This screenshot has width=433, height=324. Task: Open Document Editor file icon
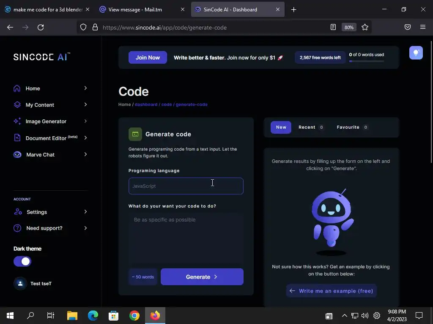(x=17, y=138)
